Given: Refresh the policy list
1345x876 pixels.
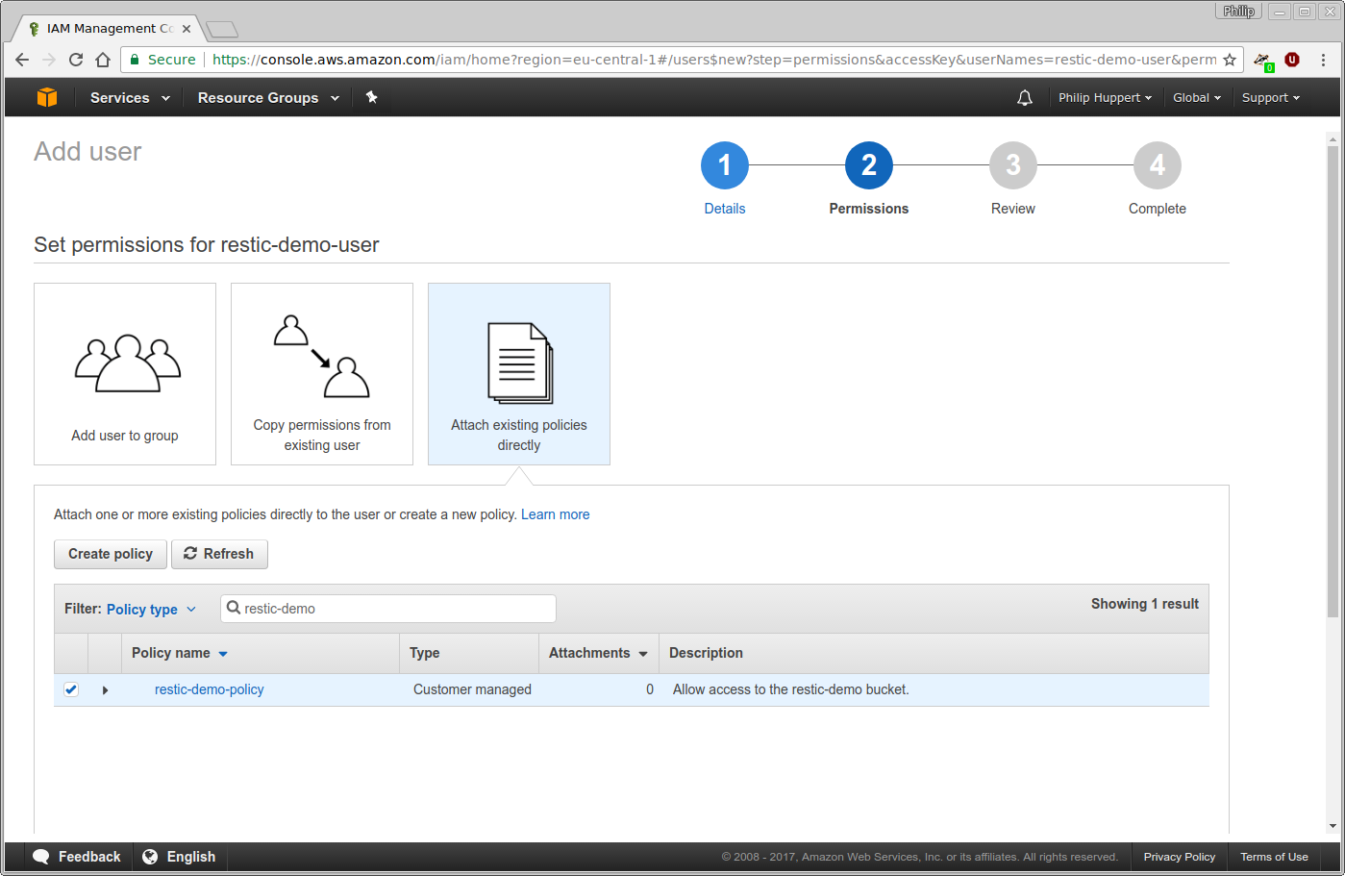Looking at the screenshot, I should (x=219, y=554).
